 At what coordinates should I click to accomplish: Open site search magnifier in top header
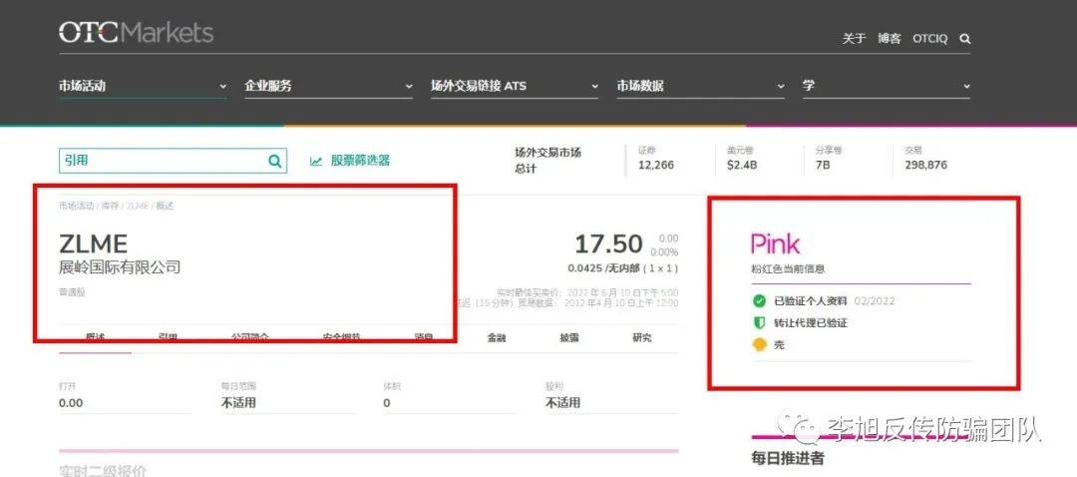[x=964, y=39]
